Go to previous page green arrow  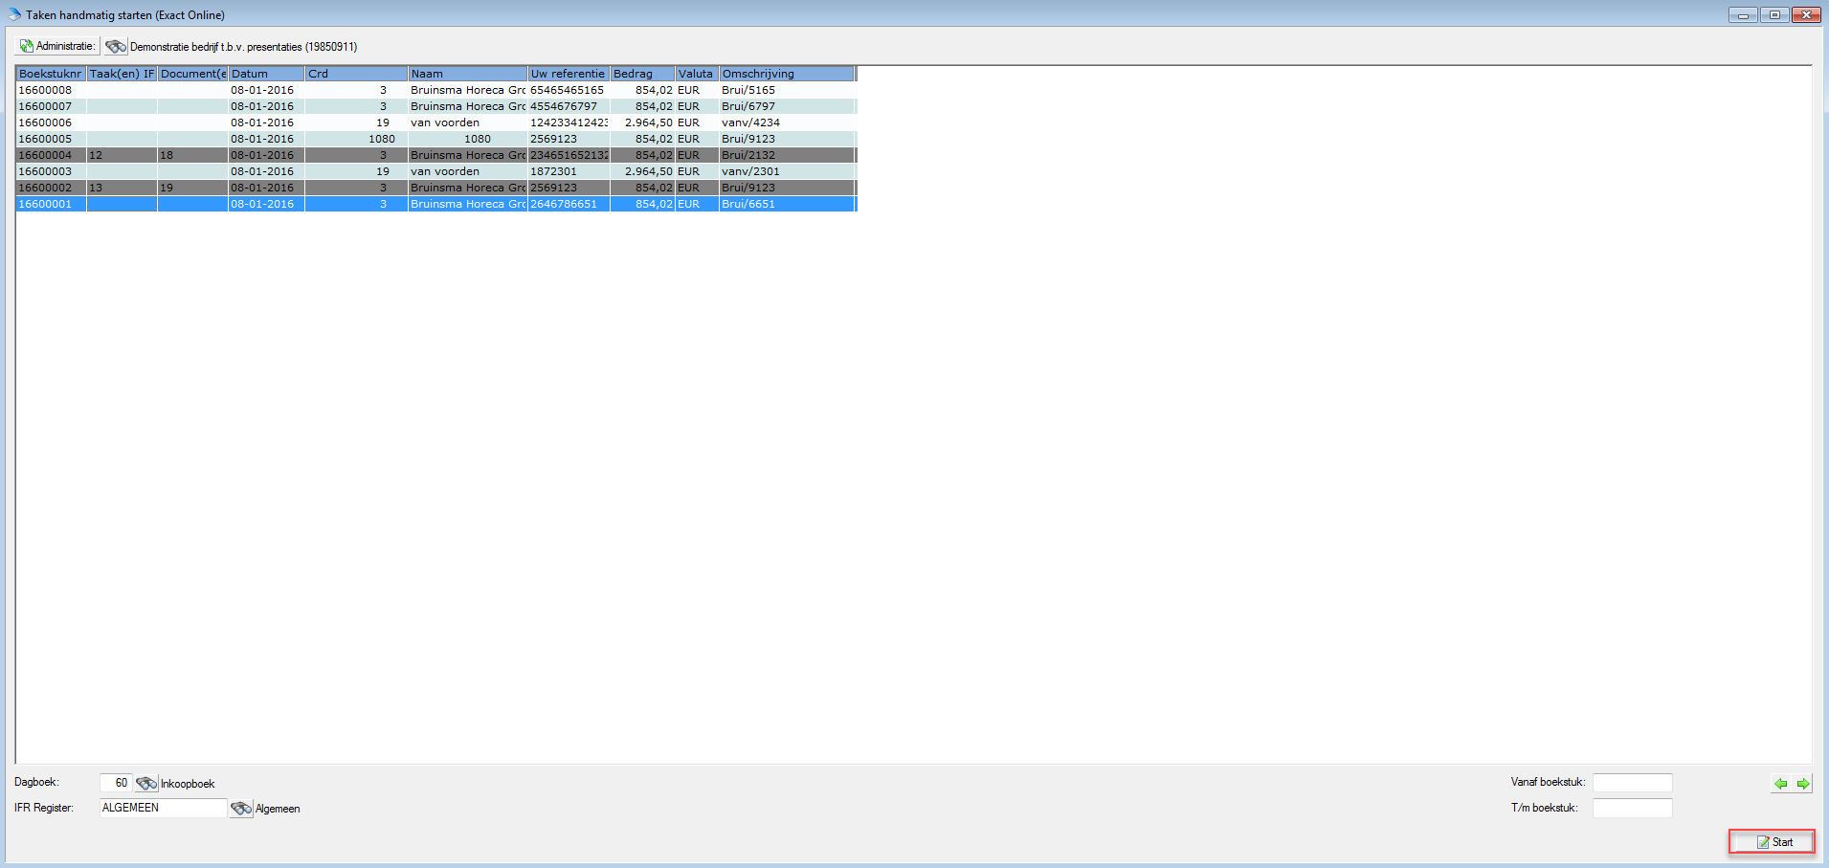point(1781,784)
